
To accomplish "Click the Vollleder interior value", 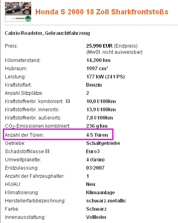I will [x=96, y=217].
